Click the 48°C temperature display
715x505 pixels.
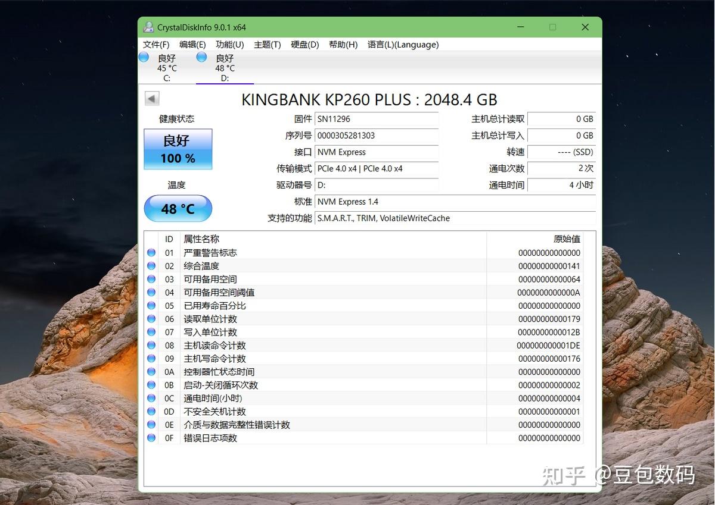[177, 209]
